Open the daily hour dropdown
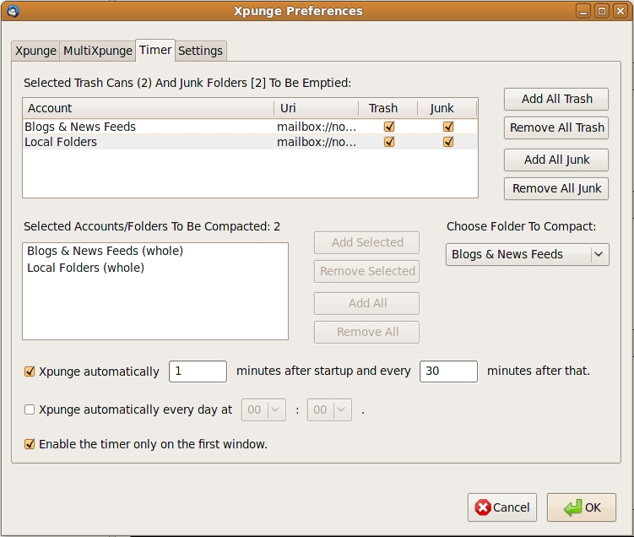This screenshot has width=634, height=537. click(x=264, y=410)
